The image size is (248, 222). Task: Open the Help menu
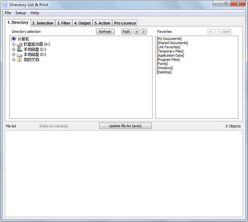35,13
